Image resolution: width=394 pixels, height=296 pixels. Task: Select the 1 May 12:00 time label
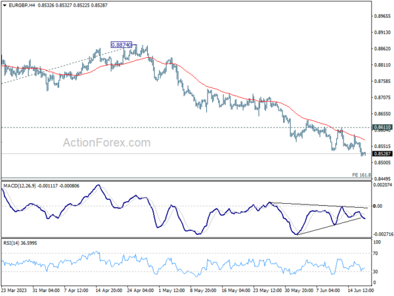click(x=171, y=291)
